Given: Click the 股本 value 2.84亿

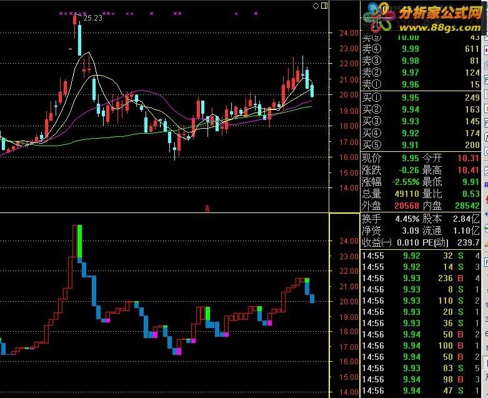Looking at the screenshot, I should click(466, 219).
